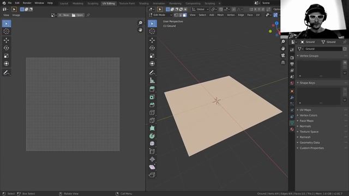Open the Mesh menu in 3D viewport
349x196 pixels.
pos(220,15)
